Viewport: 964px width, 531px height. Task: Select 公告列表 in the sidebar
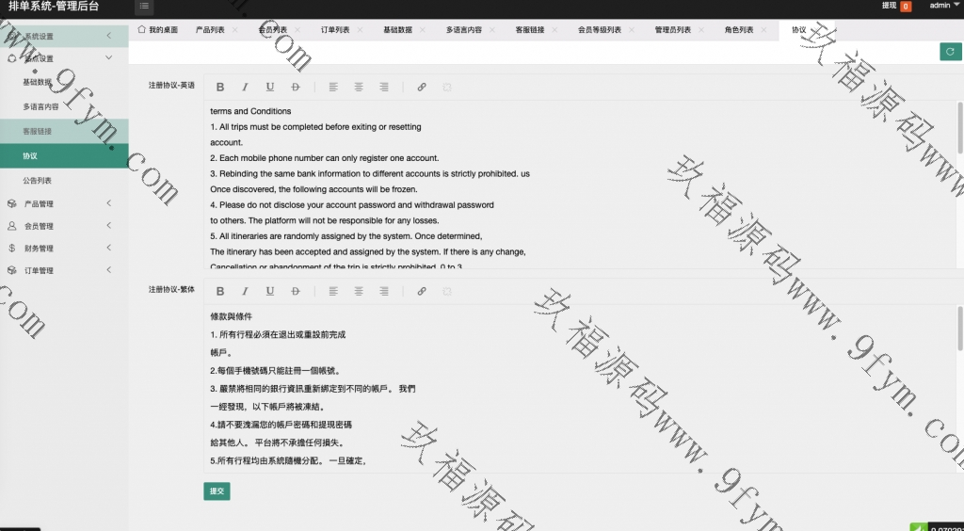click(38, 180)
